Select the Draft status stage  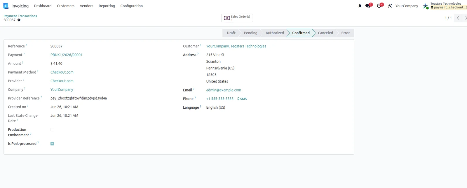pyautogui.click(x=231, y=33)
